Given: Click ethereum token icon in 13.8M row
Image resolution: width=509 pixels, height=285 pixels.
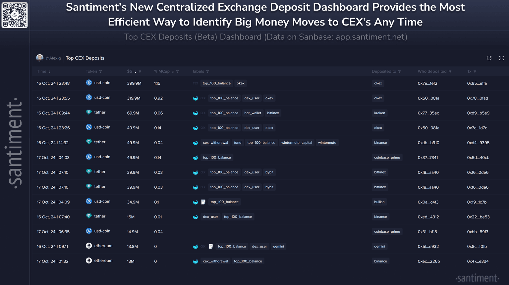Looking at the screenshot, I should [x=89, y=246].
